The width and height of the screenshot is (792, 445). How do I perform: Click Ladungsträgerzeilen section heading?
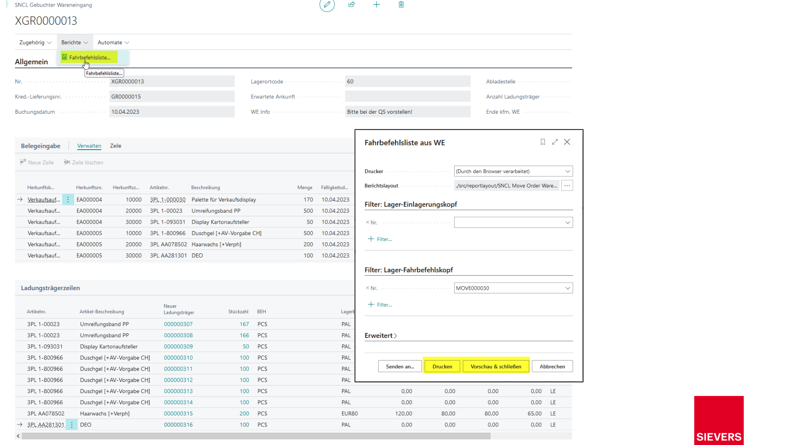point(50,288)
